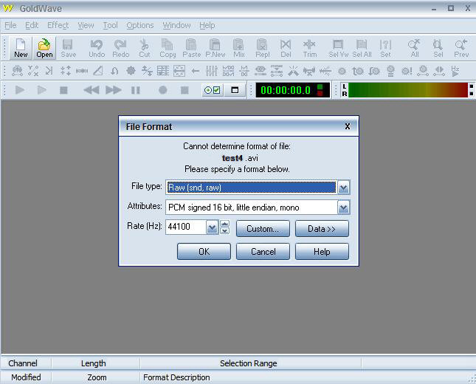Click the left-arrow Reverse effect icon
The image size is (476, 384).
196,71
